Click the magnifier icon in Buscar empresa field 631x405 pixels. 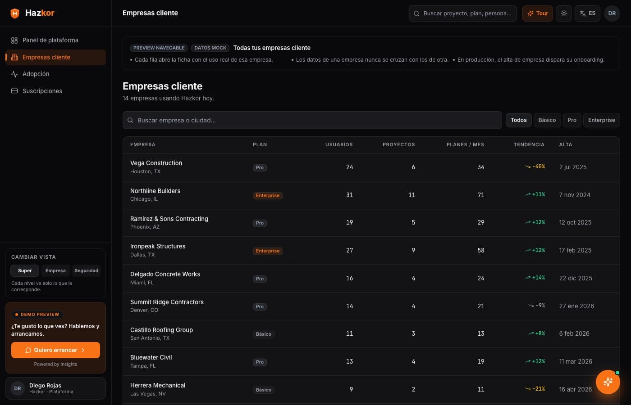pyautogui.click(x=130, y=120)
